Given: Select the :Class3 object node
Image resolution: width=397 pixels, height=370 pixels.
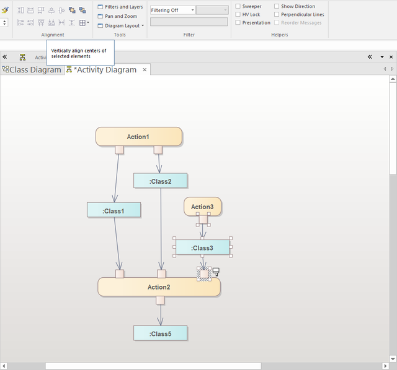Looking at the screenshot, I should 202,247.
